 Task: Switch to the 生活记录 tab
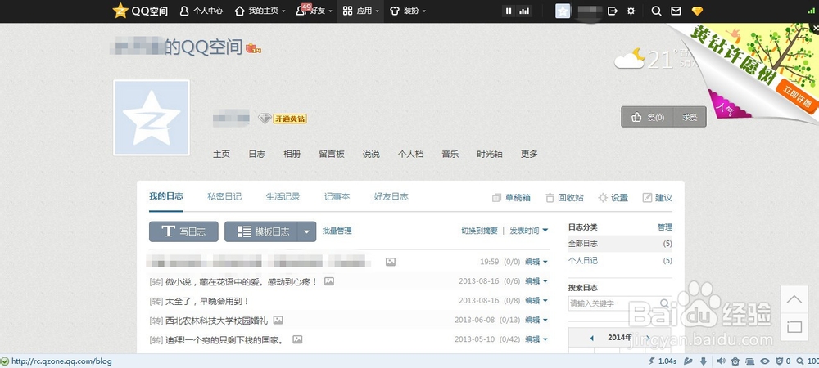pyautogui.click(x=283, y=196)
